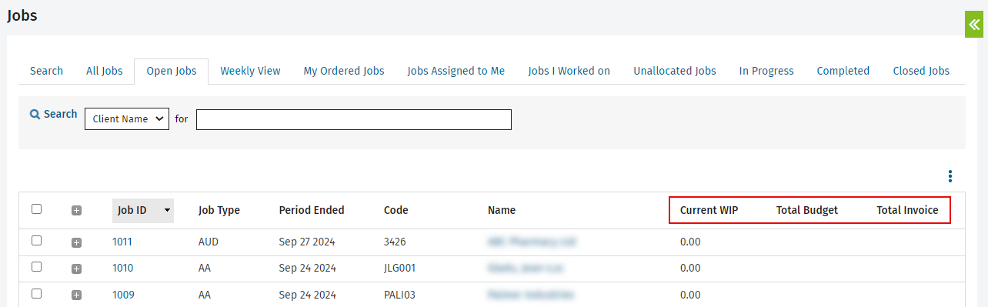Check the box for job 1010
This screenshot has height=307, width=988.
36,266
